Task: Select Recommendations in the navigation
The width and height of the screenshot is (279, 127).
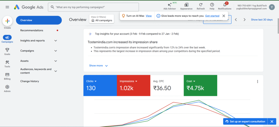Action: [32, 31]
